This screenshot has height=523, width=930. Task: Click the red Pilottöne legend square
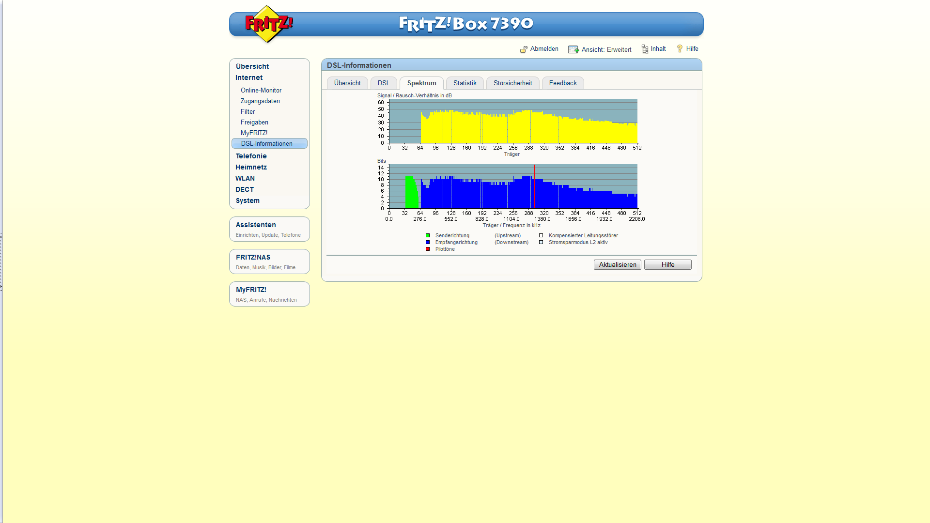tap(428, 249)
